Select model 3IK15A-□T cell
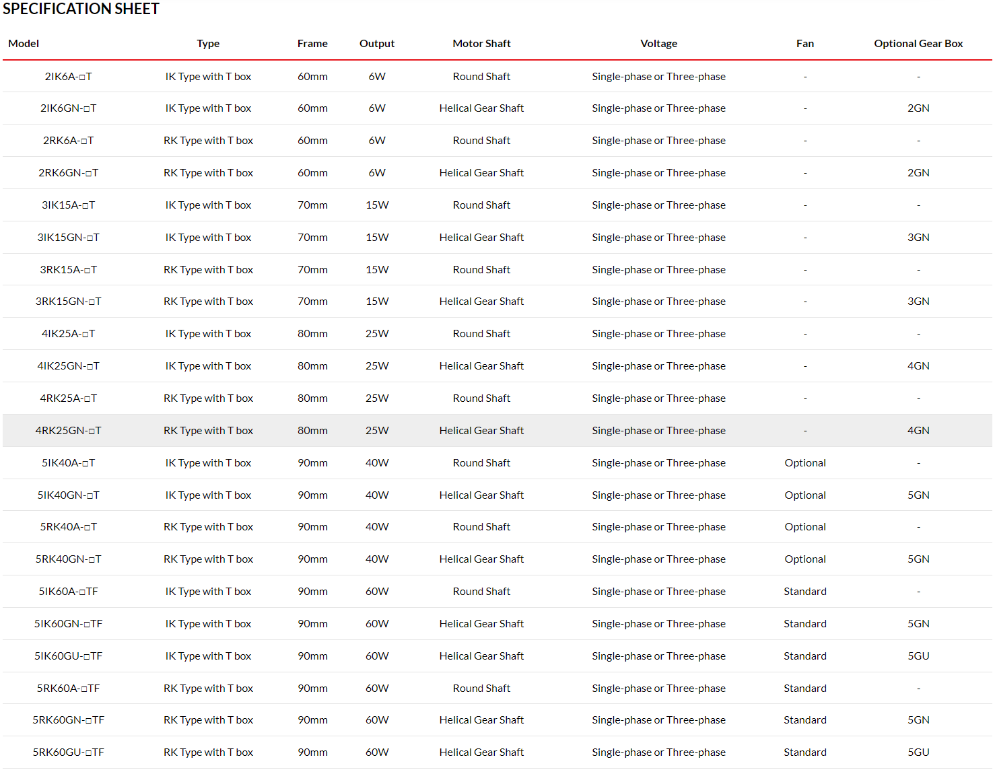This screenshot has width=995, height=772. [68, 205]
